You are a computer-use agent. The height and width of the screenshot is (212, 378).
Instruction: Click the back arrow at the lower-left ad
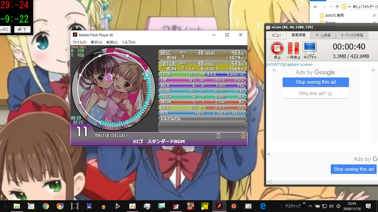click(269, 154)
